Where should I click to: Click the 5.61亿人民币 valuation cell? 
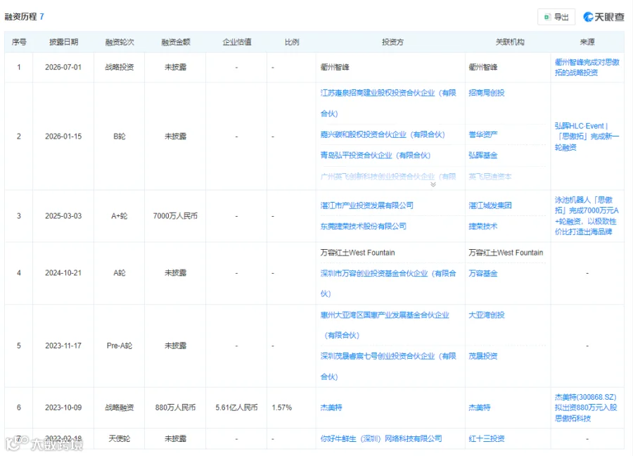pyautogui.click(x=236, y=407)
